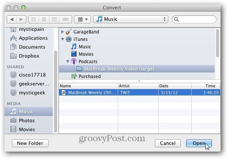Click the GarageBand guitar icon
This screenshot has width=228, height=159.
68,32
